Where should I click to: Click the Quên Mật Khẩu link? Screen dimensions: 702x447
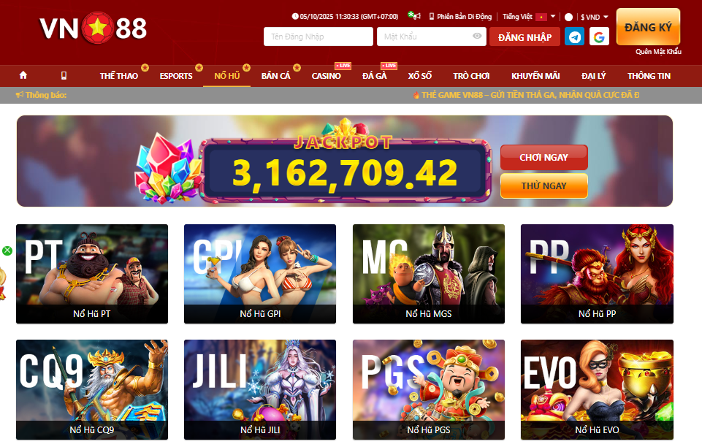(x=658, y=51)
